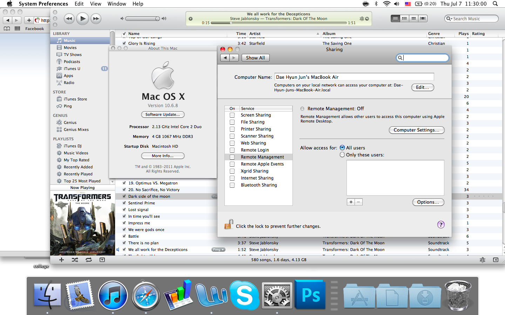This screenshot has height=315, width=505.
Task: Open the Apple menu
Action: point(9,4)
